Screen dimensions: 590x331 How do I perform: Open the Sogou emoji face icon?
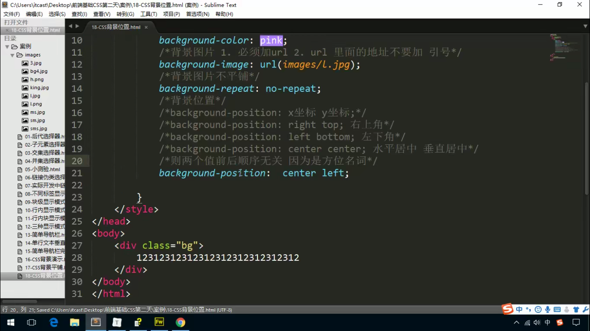pos(538,310)
